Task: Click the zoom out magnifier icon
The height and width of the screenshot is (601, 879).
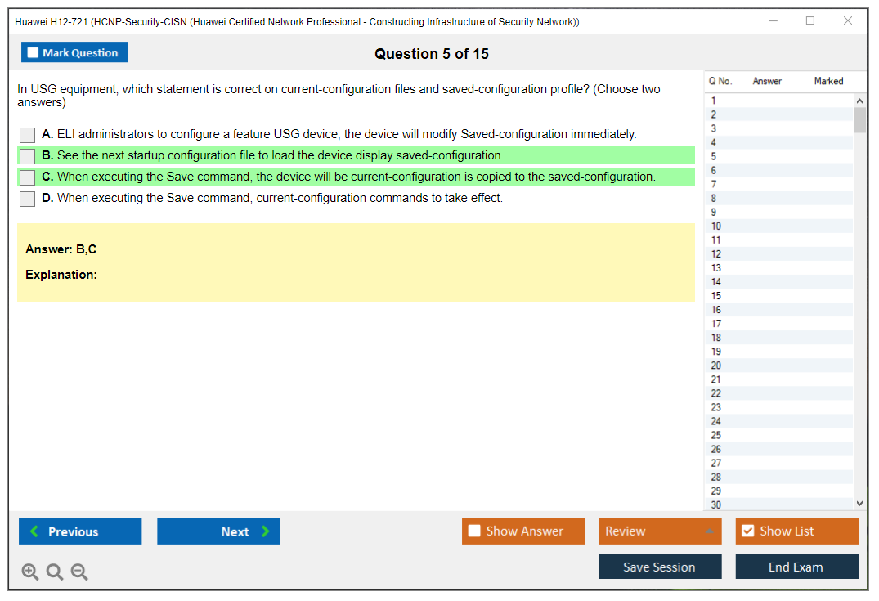Action: coord(79,572)
